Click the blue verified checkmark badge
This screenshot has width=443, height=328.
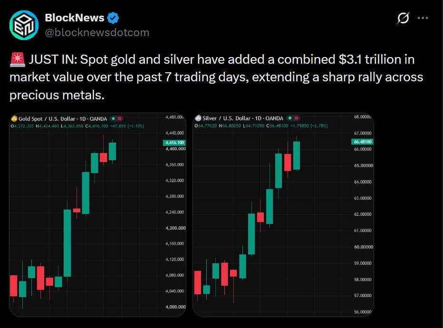[x=113, y=18]
